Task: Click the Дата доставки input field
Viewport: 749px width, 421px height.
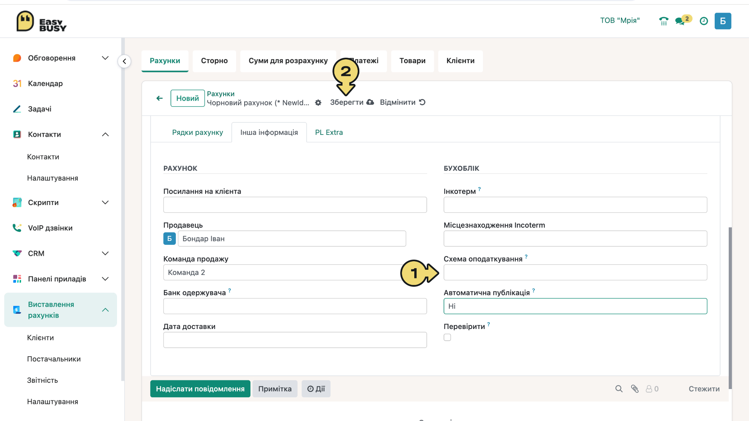Action: coord(295,340)
